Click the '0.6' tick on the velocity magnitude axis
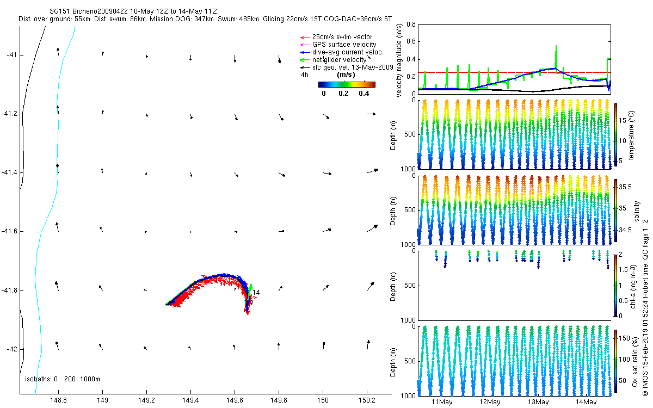653x408 pixels. (x=411, y=42)
